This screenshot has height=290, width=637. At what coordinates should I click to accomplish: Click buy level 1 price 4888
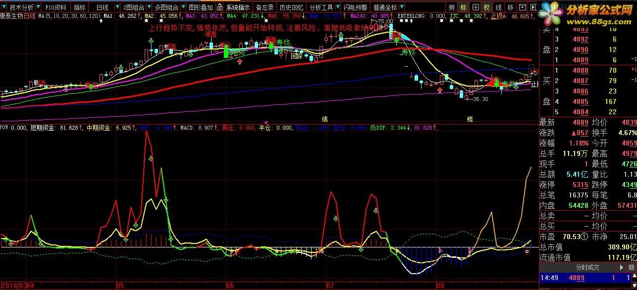(x=581, y=71)
